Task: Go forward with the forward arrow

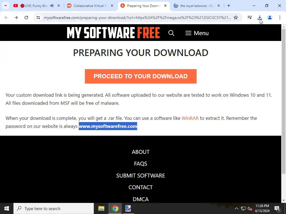Action: tap(16, 18)
